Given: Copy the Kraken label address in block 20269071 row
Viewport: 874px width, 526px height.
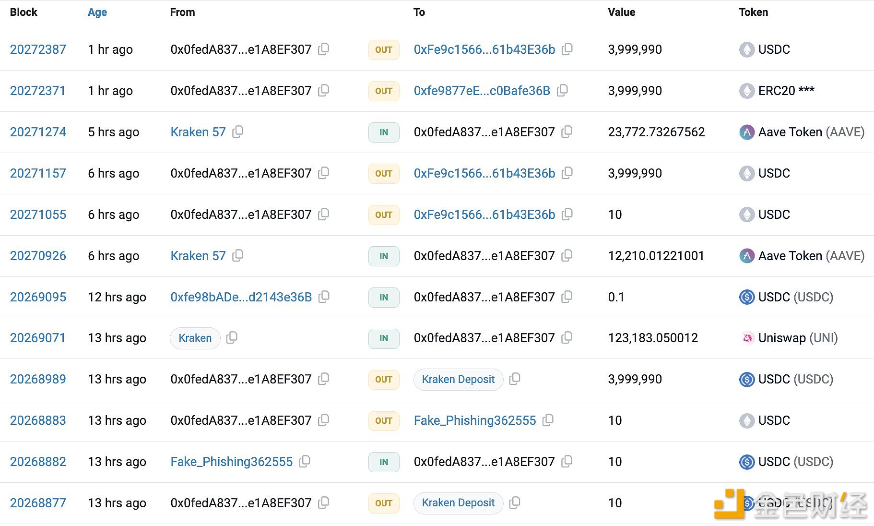Looking at the screenshot, I should pyautogui.click(x=232, y=337).
